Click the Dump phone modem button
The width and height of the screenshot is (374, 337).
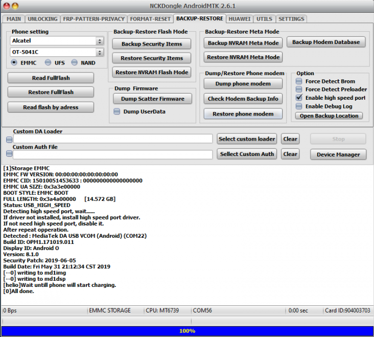(243, 83)
